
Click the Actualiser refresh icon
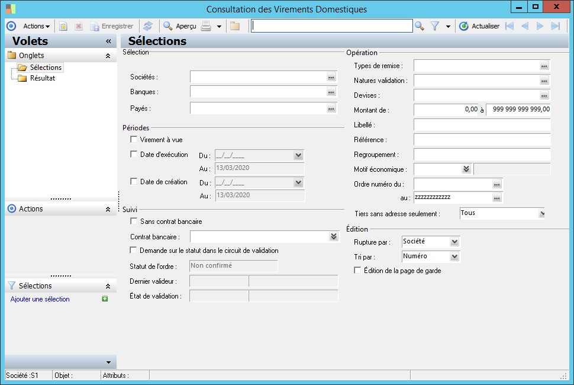[x=464, y=26]
